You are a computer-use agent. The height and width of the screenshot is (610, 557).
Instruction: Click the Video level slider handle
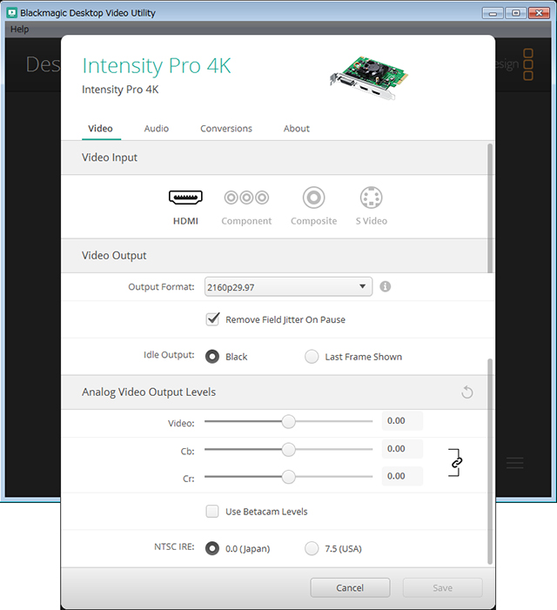pos(289,421)
